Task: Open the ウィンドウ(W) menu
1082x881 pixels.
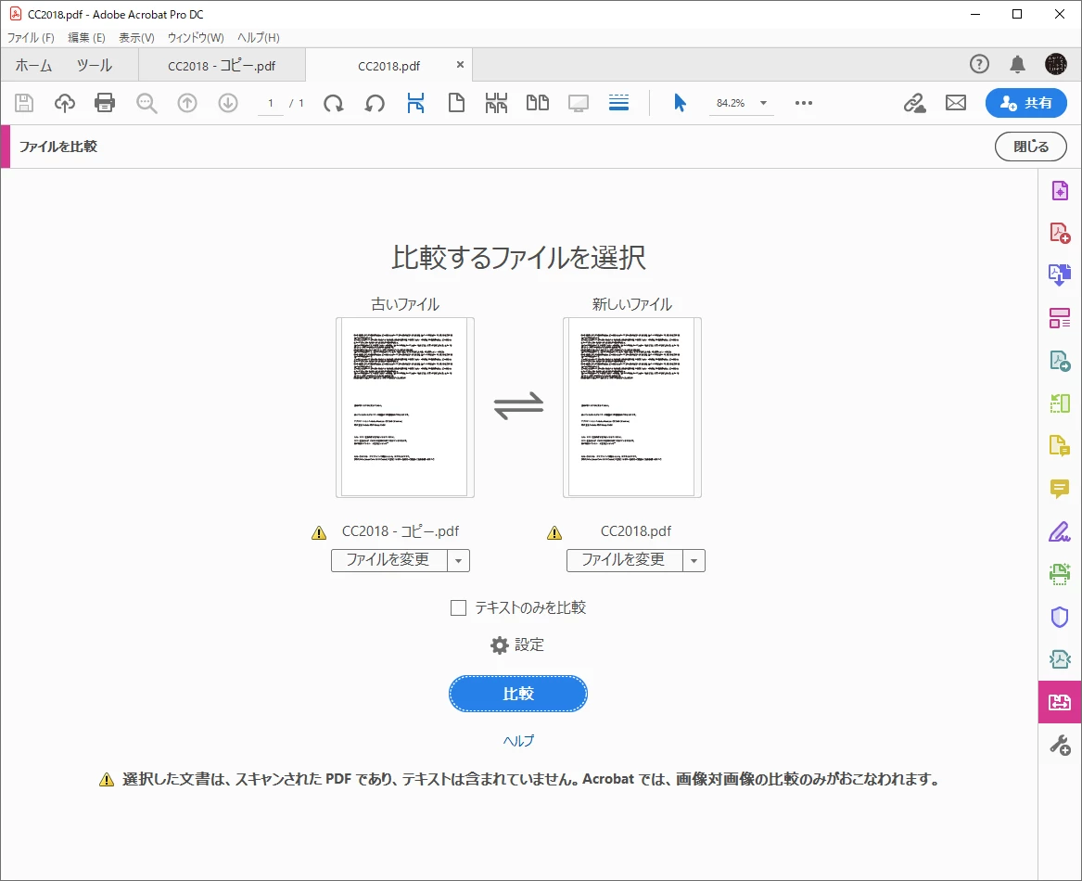Action: (x=196, y=37)
